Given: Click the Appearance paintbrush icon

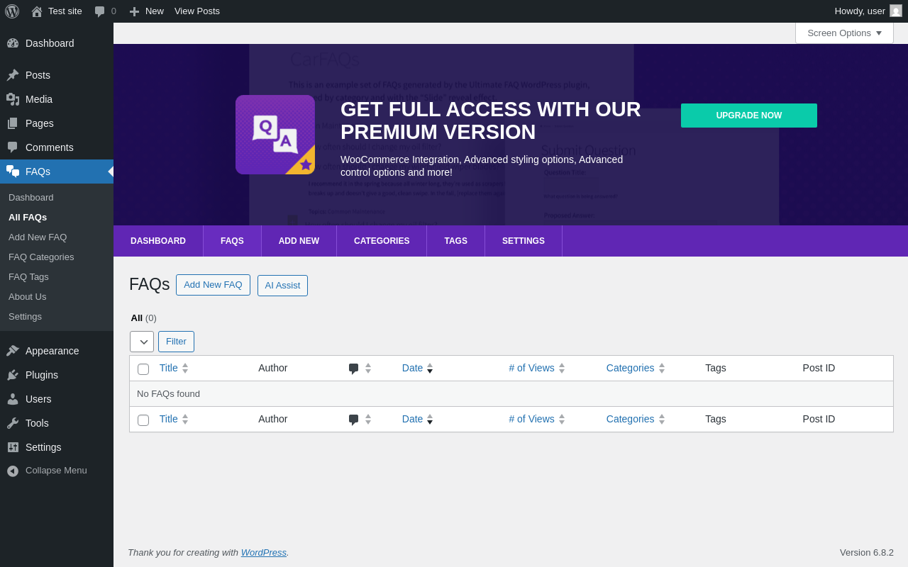Looking at the screenshot, I should (13, 351).
